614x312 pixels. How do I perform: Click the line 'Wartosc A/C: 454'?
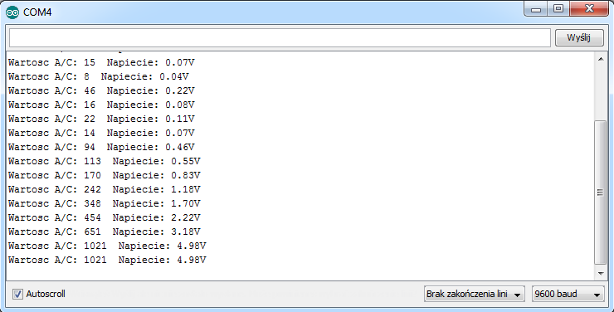pyautogui.click(x=105, y=217)
